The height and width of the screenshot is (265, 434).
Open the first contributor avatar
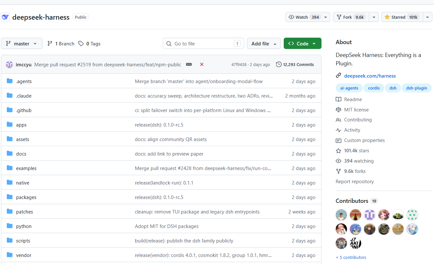click(x=341, y=215)
